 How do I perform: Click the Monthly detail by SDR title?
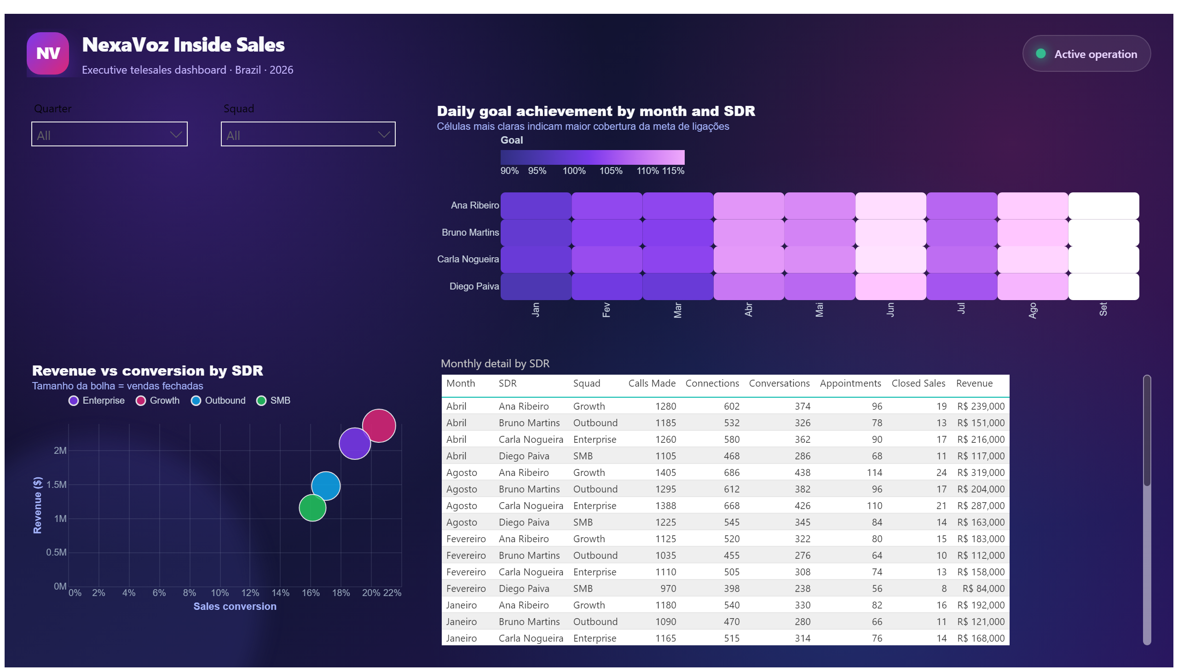click(x=495, y=364)
